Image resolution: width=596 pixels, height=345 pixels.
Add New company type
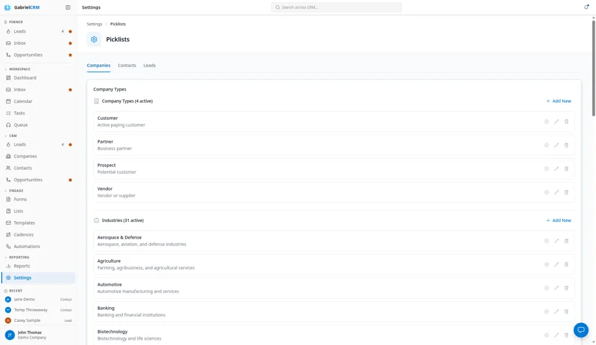pos(559,101)
